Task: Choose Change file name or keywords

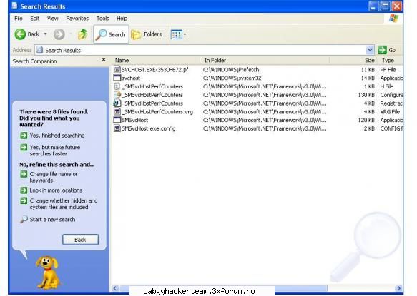Action: [x=54, y=177]
